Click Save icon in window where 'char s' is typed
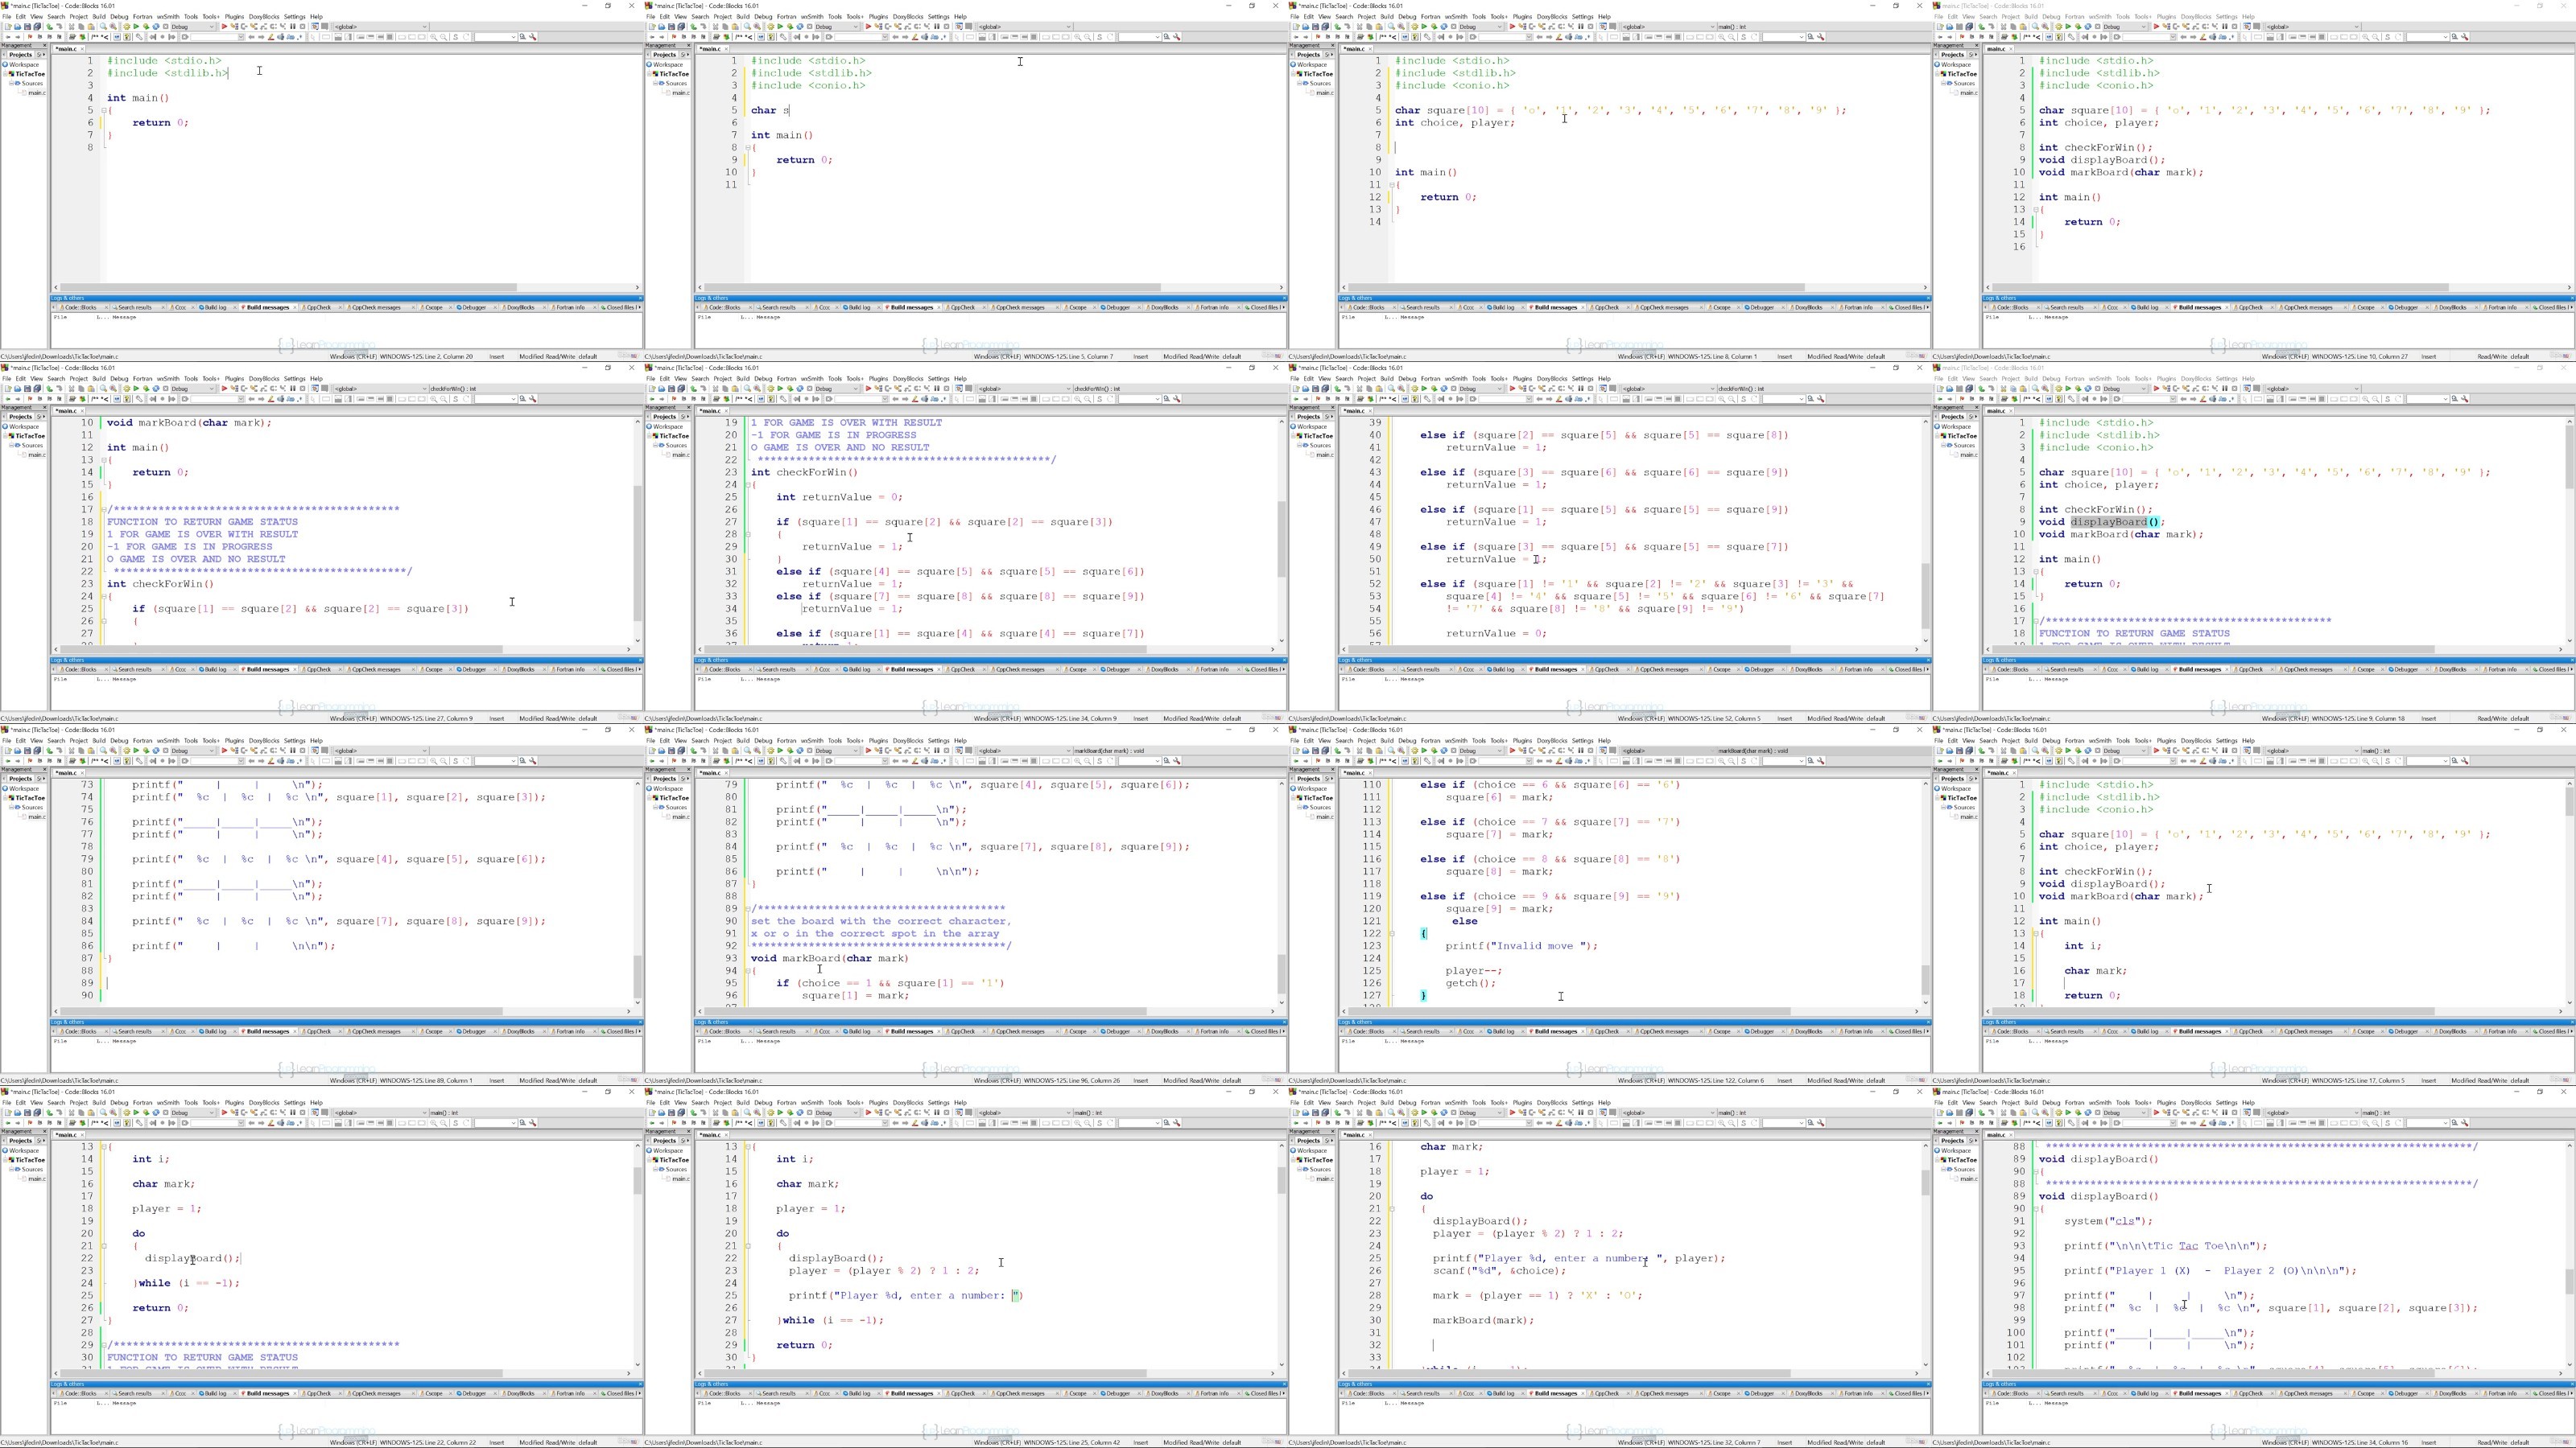This screenshot has height=1448, width=2576. (x=671, y=27)
